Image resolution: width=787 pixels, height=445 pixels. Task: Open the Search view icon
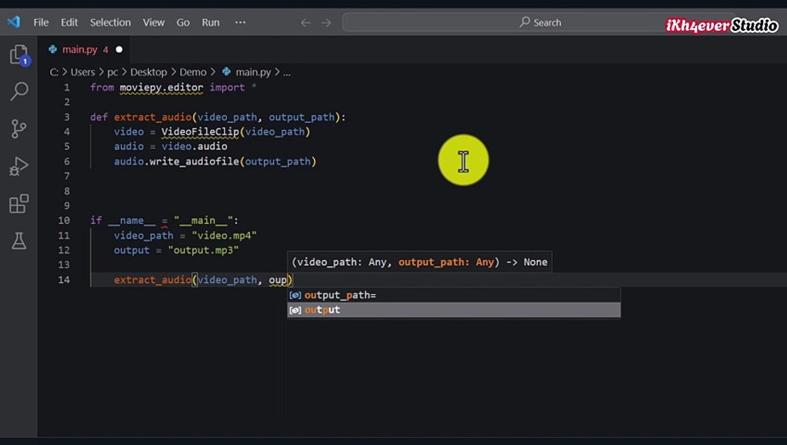click(x=19, y=91)
